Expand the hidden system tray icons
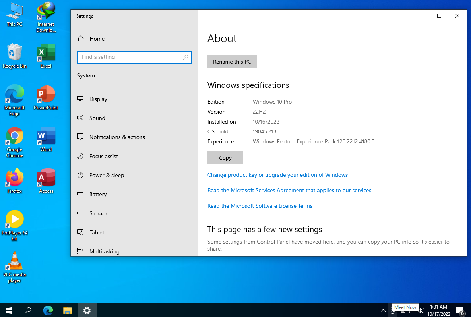This screenshot has height=317, width=471. pyautogui.click(x=383, y=310)
